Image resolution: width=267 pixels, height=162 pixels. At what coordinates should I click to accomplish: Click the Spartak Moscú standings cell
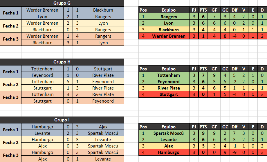[169, 133]
